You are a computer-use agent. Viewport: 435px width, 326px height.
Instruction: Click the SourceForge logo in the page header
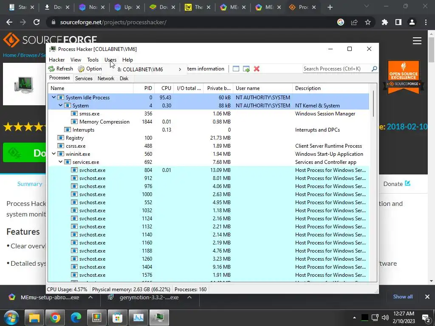(x=50, y=39)
